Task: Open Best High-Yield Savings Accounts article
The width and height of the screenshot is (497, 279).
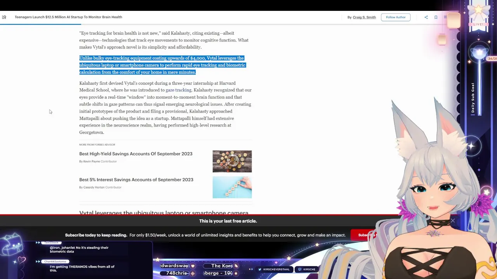Action: click(x=136, y=154)
